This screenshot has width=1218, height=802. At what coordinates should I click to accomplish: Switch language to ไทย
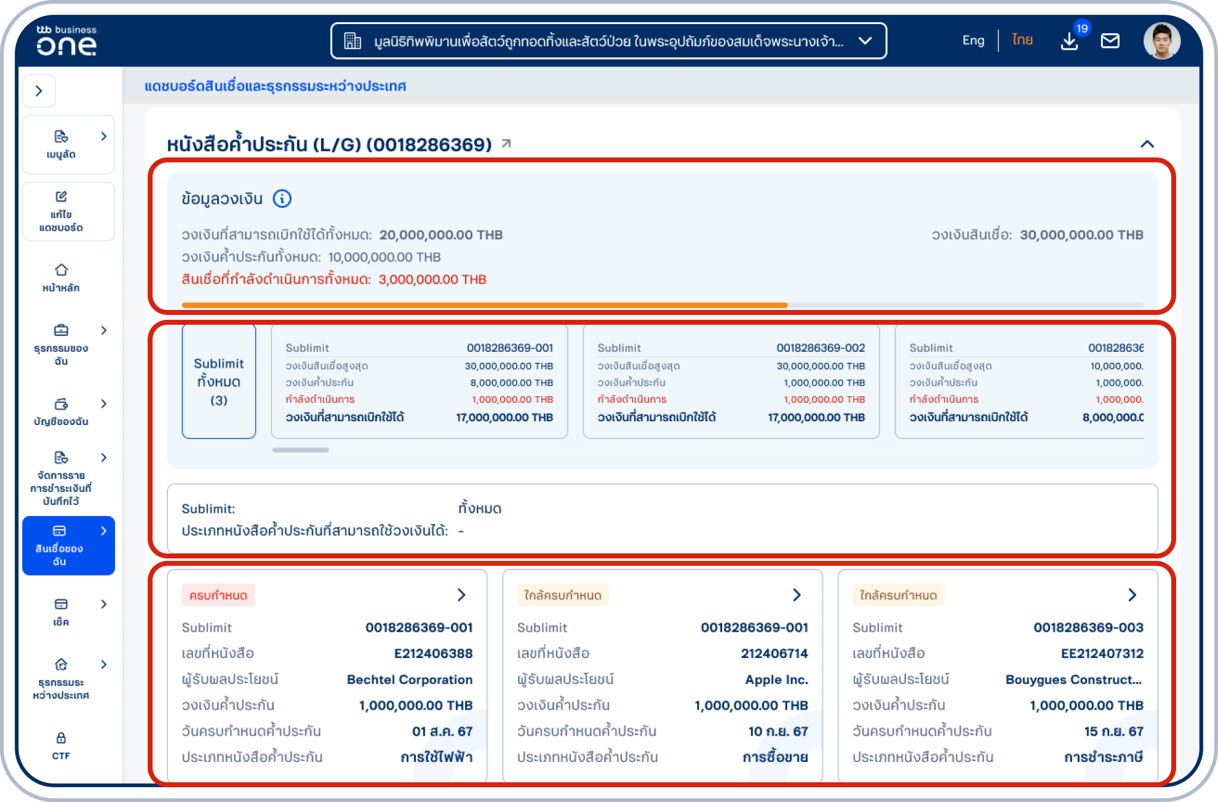click(x=1022, y=41)
